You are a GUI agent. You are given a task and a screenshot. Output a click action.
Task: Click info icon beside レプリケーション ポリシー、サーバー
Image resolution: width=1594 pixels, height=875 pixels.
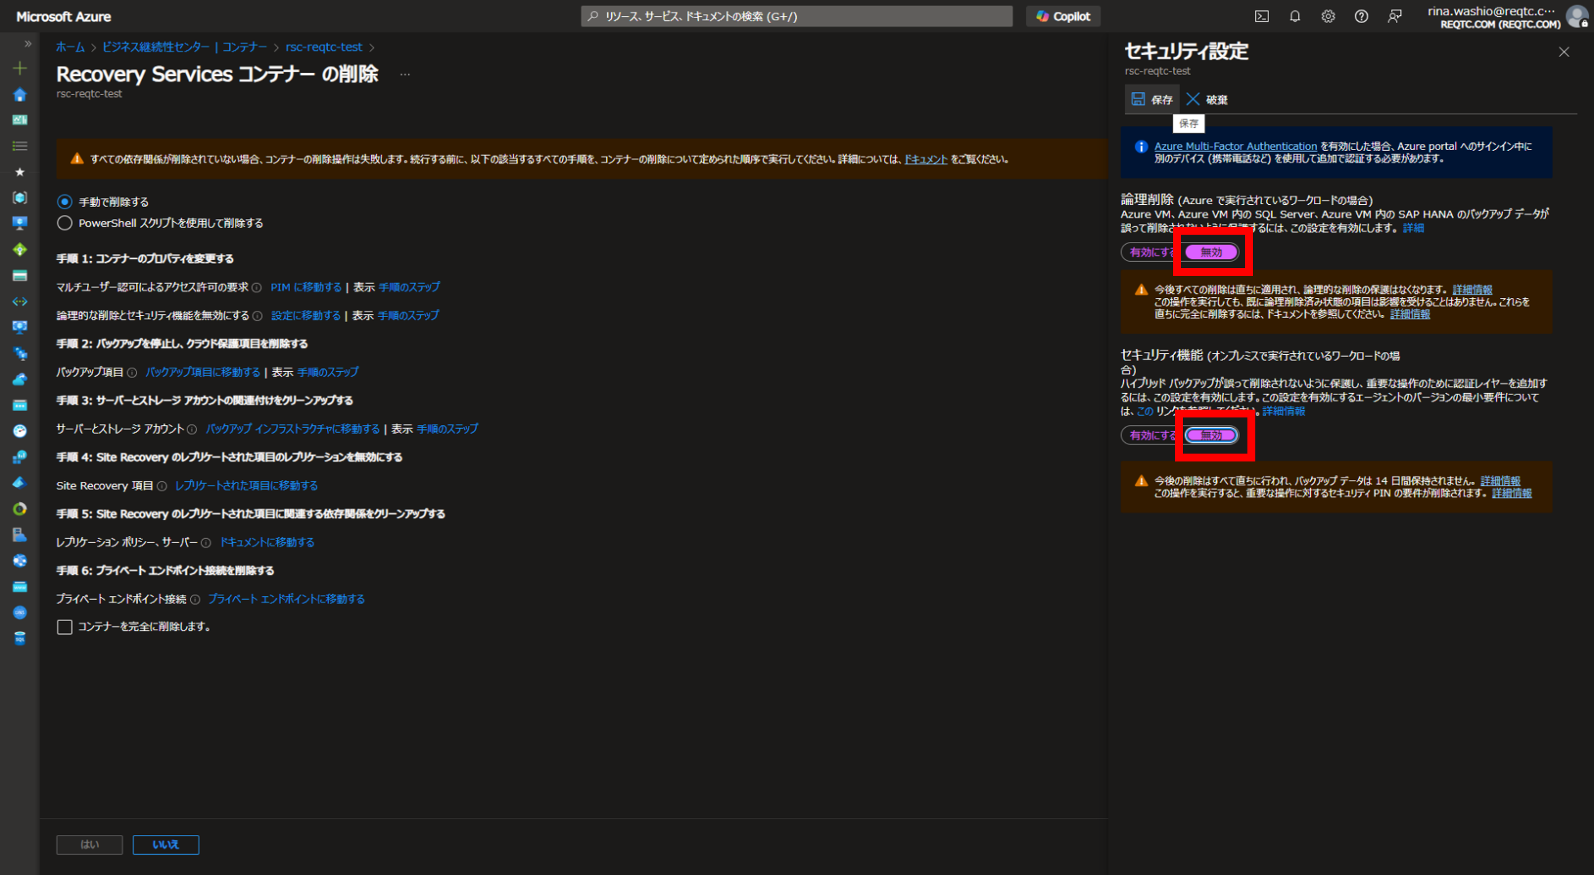tap(206, 543)
